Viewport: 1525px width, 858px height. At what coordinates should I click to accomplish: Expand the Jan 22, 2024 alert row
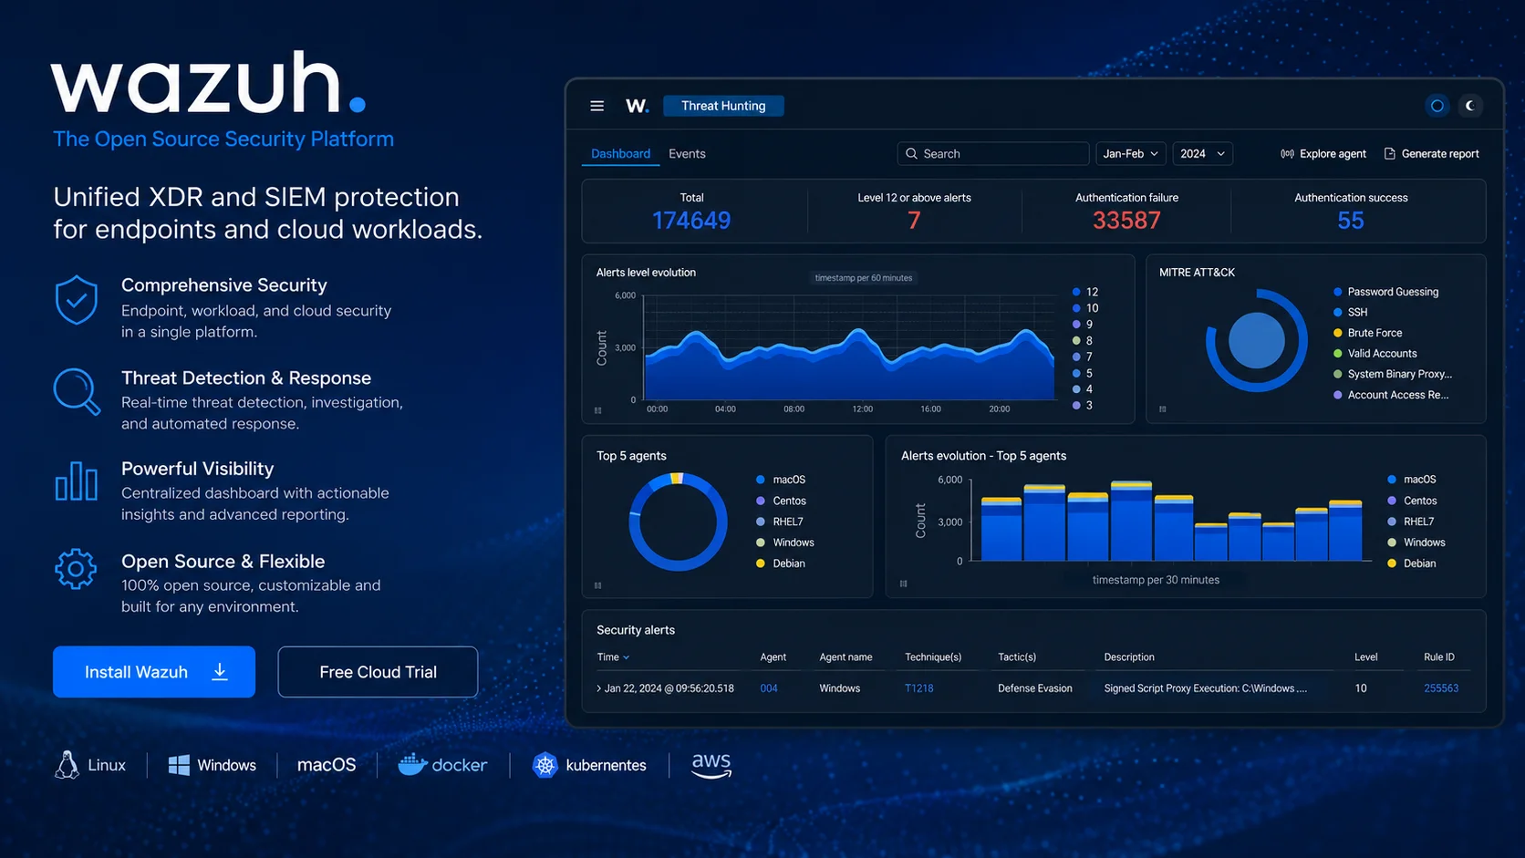point(598,688)
